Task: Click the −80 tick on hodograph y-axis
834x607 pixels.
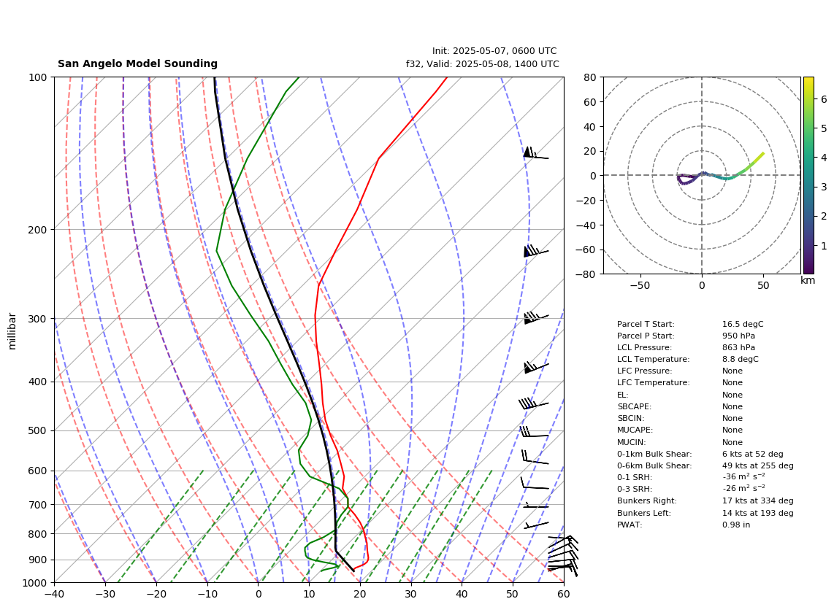Action: tap(586, 274)
